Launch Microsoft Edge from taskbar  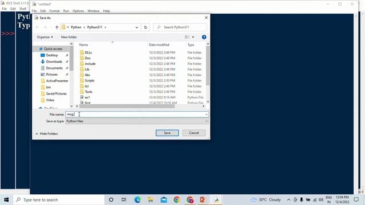(137, 200)
